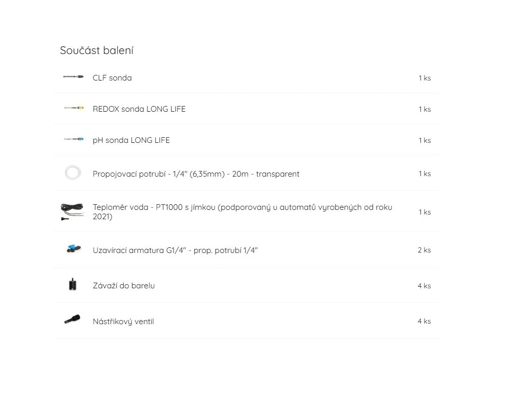Click the injection valve image
Viewport: 532px width, 399px height.
73,320
